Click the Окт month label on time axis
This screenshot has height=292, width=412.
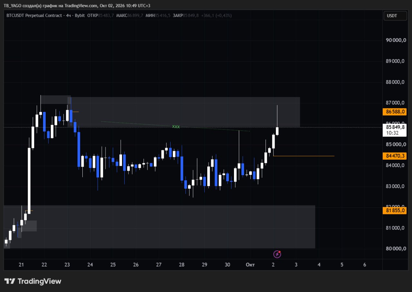[x=250, y=265]
